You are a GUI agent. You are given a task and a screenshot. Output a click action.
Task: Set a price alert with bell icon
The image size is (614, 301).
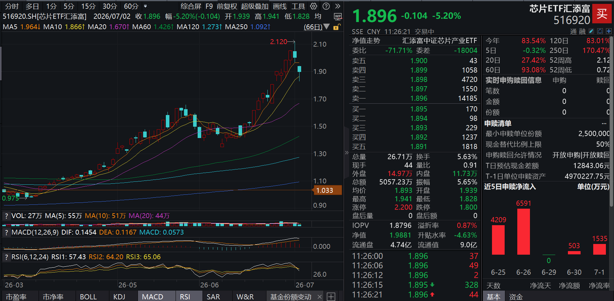click(600, 31)
